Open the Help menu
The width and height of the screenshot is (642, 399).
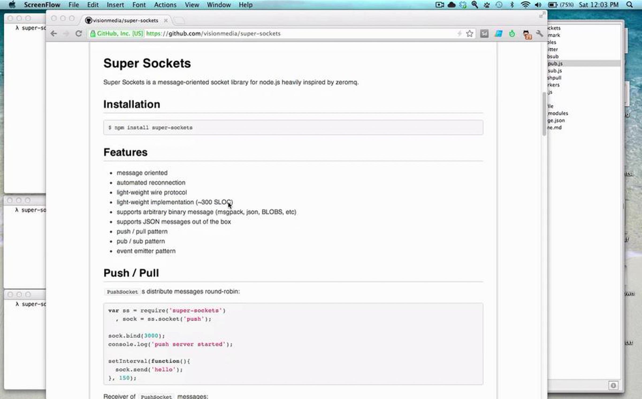coord(246,5)
